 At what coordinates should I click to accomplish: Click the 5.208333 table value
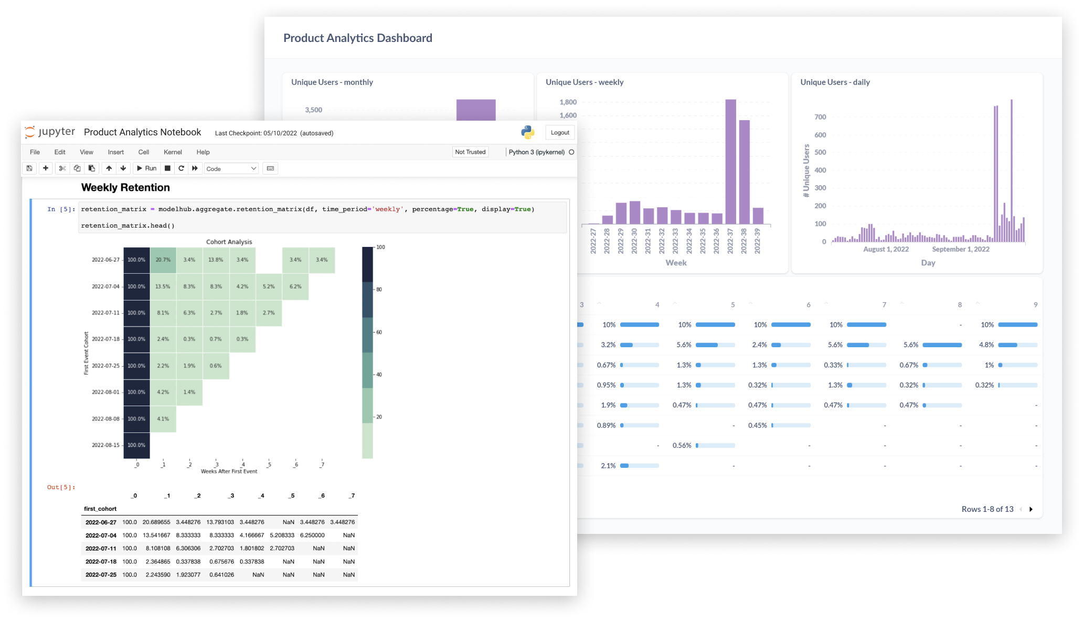(x=282, y=536)
